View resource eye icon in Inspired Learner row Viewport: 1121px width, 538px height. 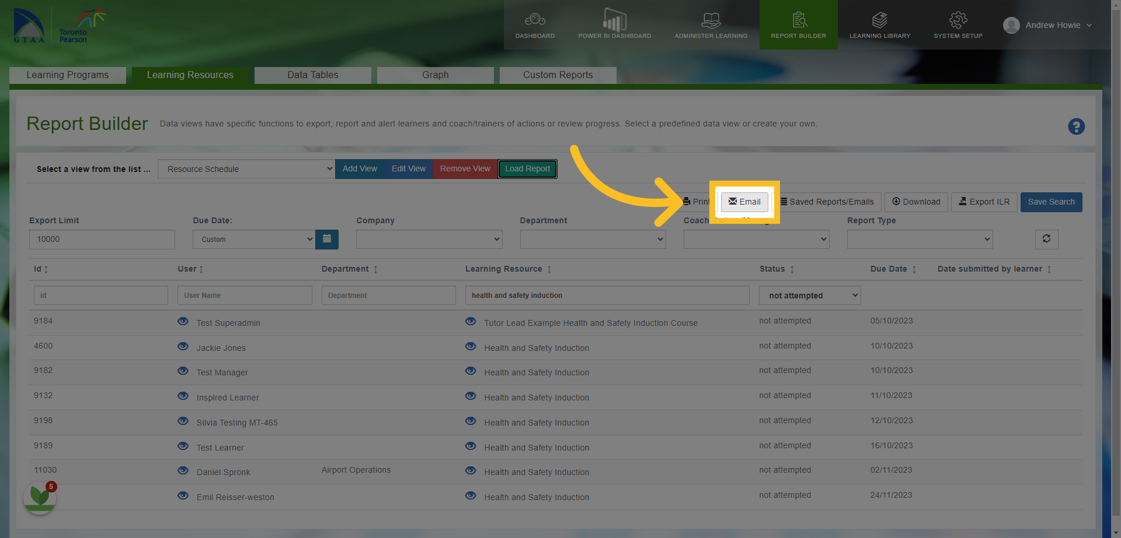click(x=471, y=396)
